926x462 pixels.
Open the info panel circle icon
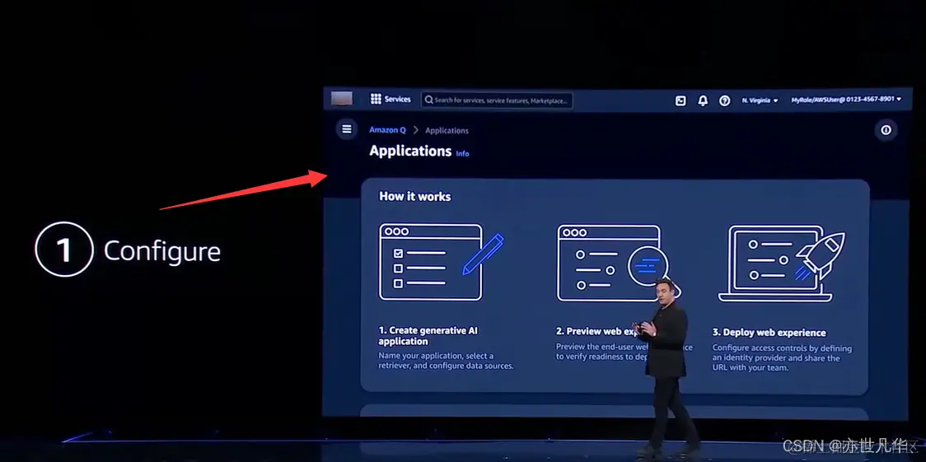click(886, 130)
